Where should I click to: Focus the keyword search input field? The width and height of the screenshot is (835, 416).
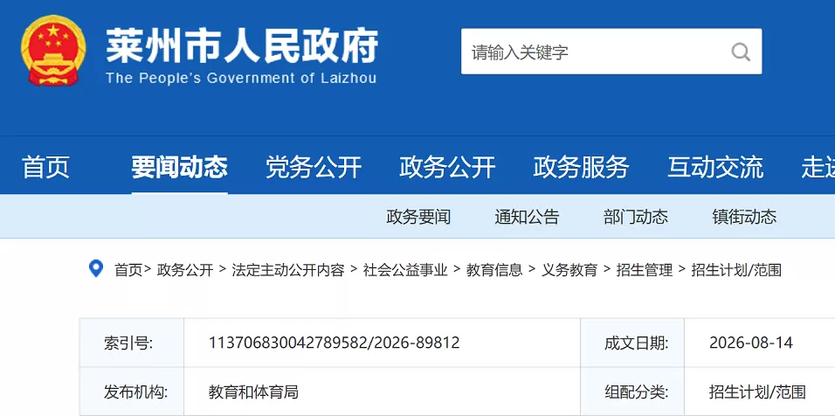[x=611, y=52]
